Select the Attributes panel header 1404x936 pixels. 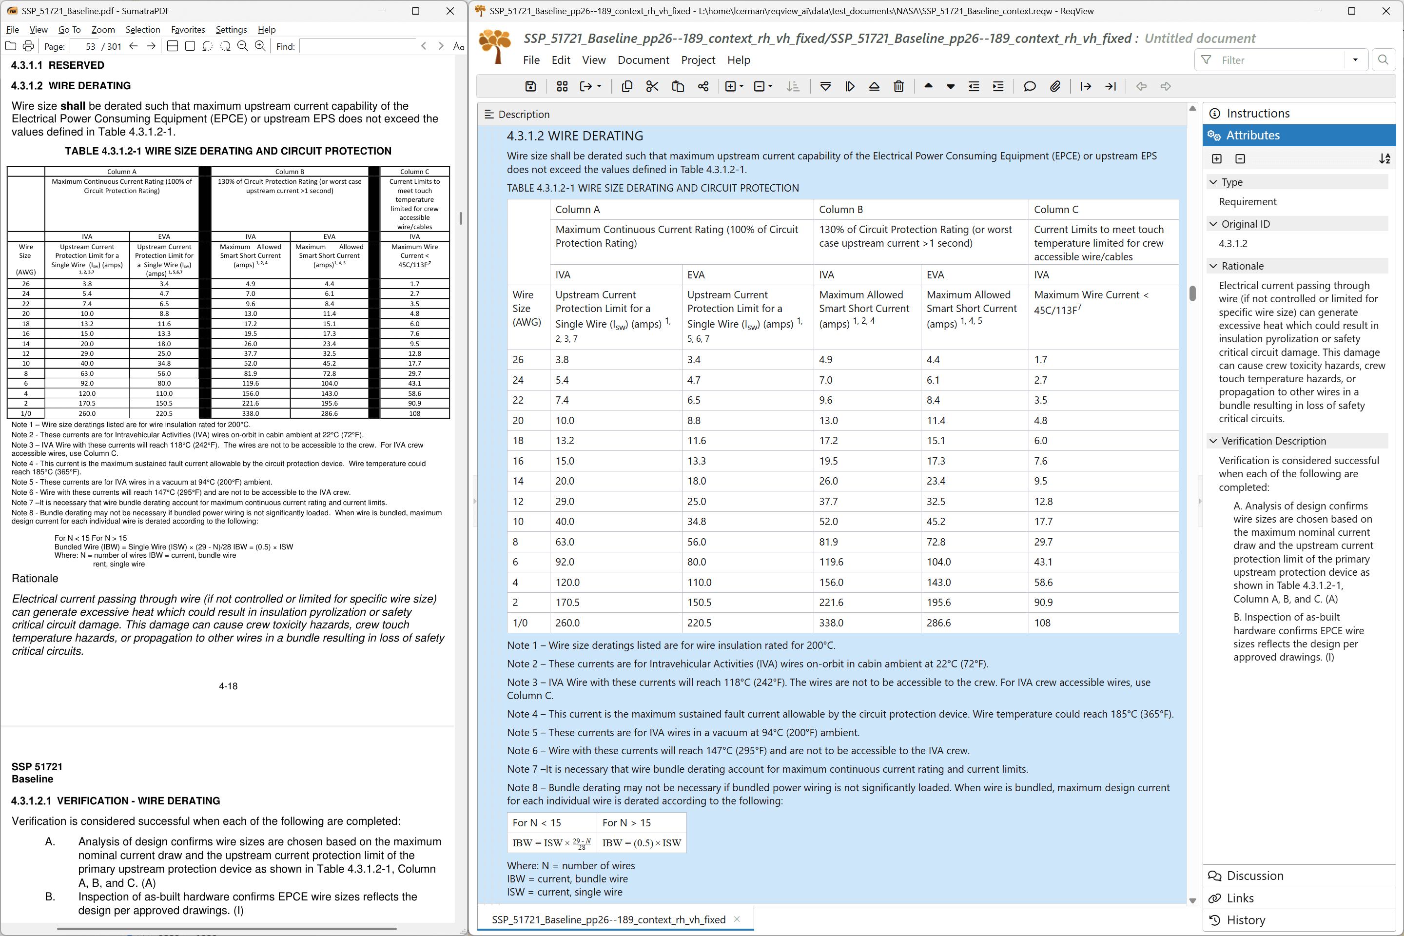click(x=1299, y=136)
